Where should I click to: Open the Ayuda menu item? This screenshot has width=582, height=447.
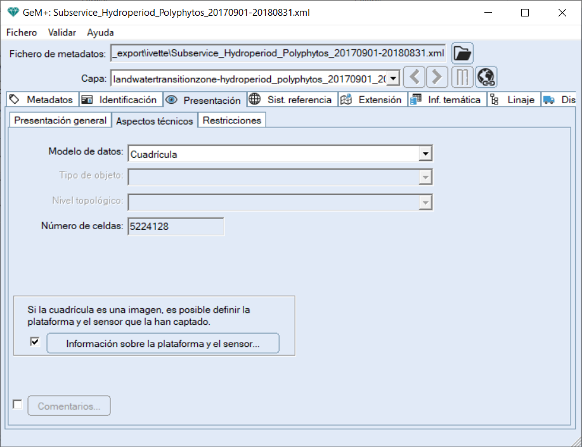100,32
